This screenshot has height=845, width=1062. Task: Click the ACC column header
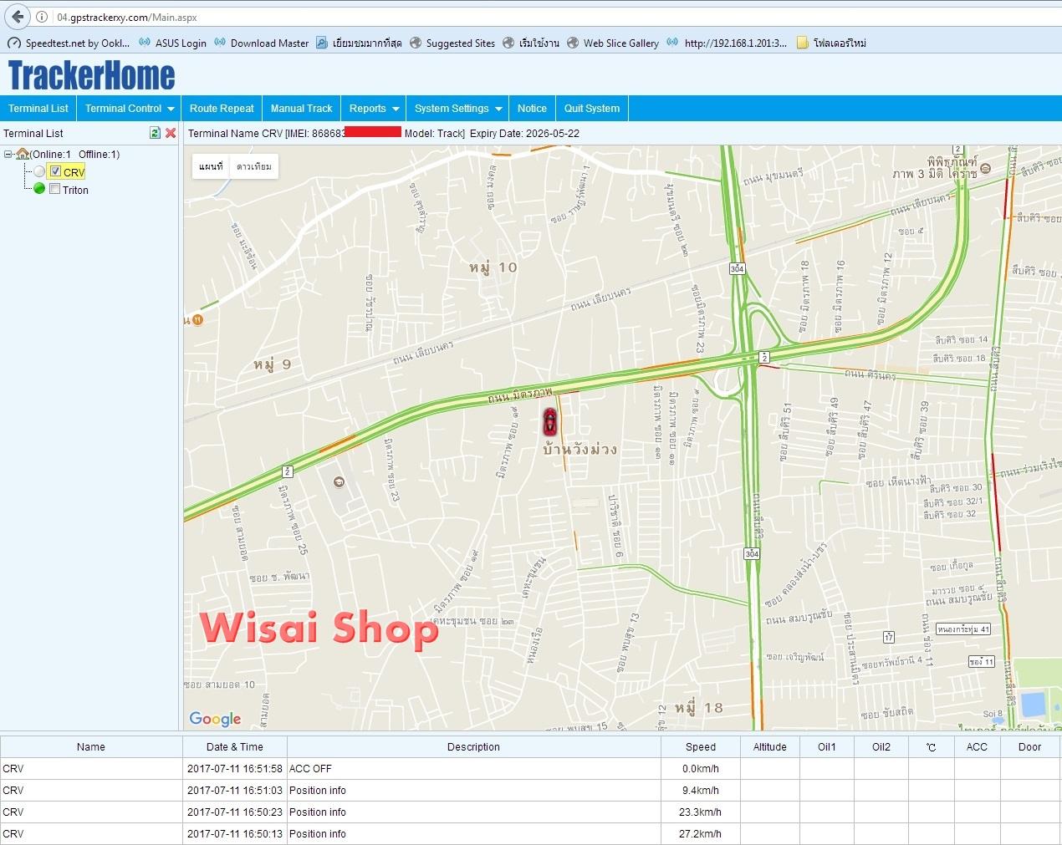(977, 747)
